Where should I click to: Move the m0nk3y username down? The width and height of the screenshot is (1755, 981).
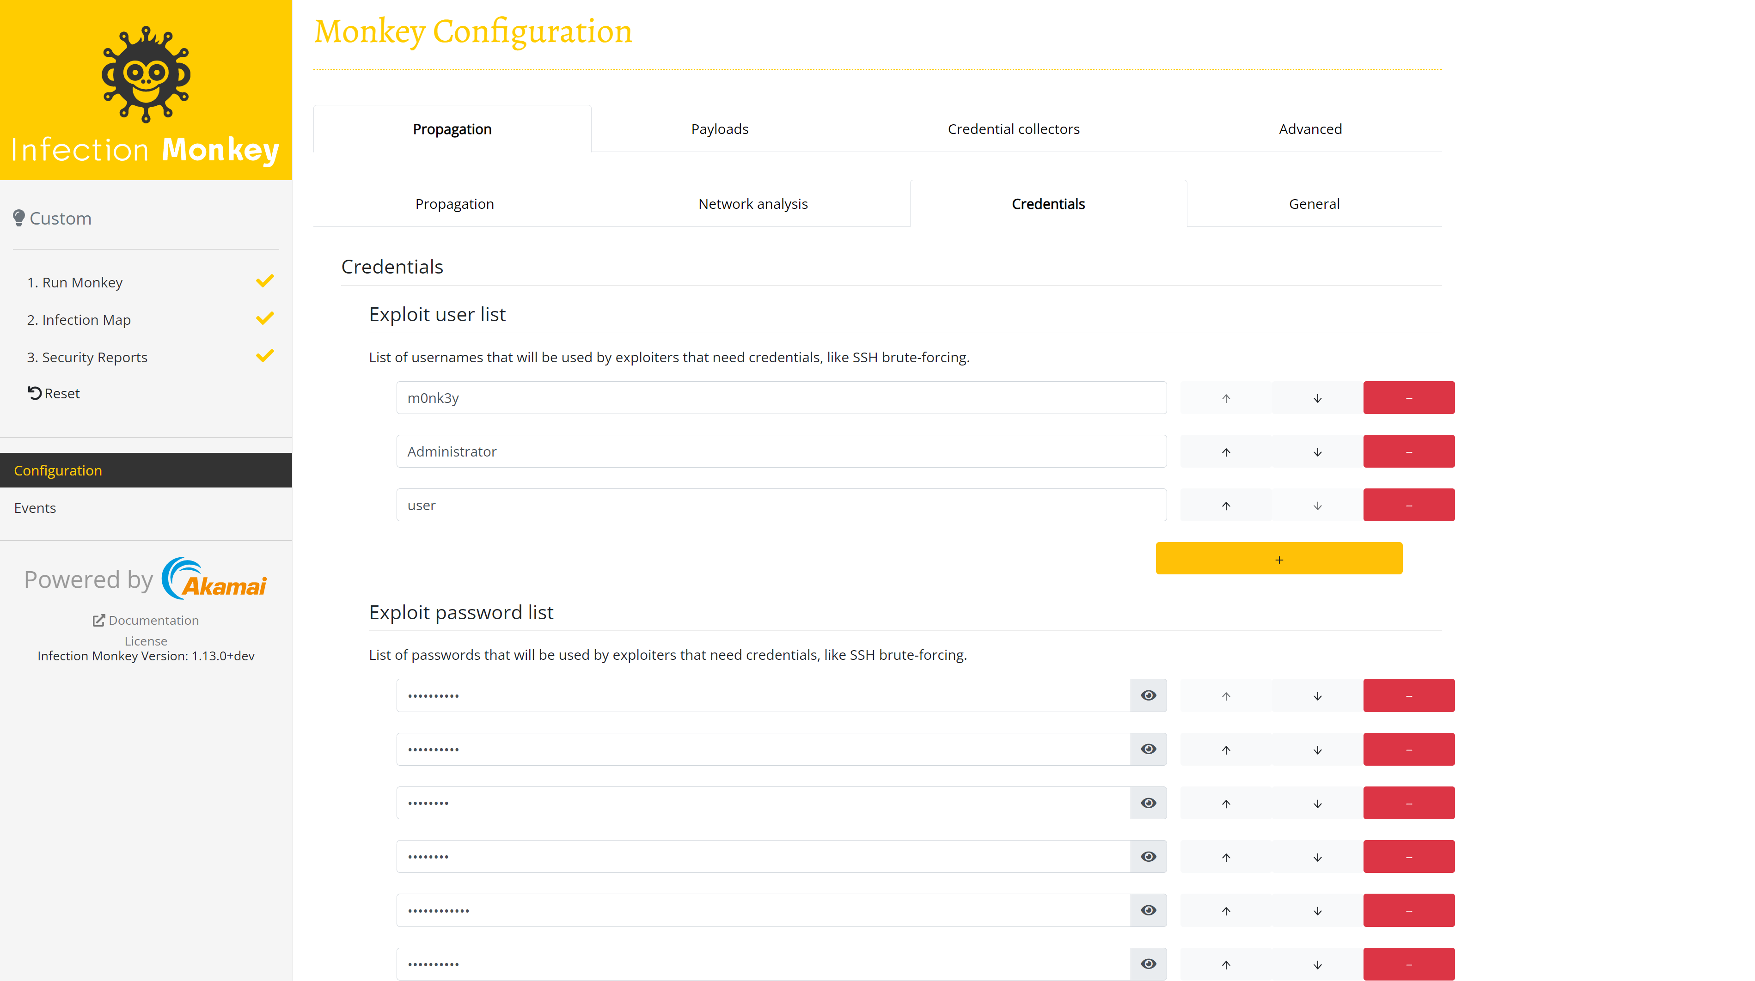coord(1317,398)
